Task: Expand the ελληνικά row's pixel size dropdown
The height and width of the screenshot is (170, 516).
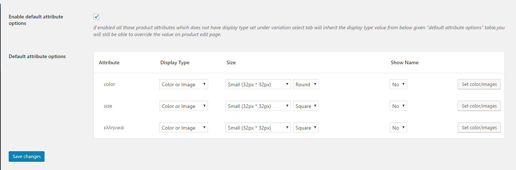Action: pyautogui.click(x=258, y=128)
